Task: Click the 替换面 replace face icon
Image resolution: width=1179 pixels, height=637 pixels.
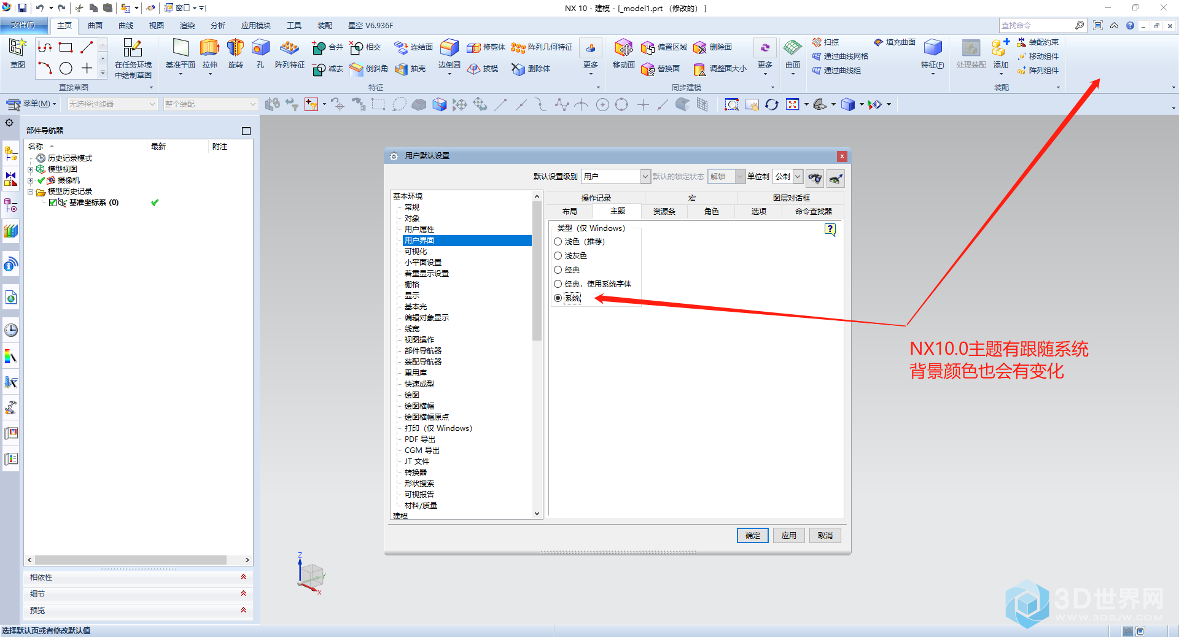Action: pos(660,69)
